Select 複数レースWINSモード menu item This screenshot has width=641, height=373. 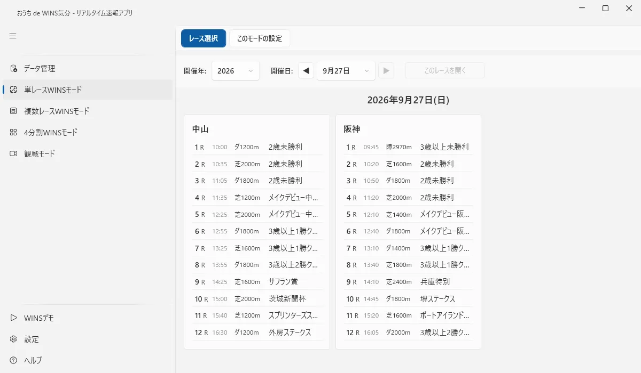88,111
